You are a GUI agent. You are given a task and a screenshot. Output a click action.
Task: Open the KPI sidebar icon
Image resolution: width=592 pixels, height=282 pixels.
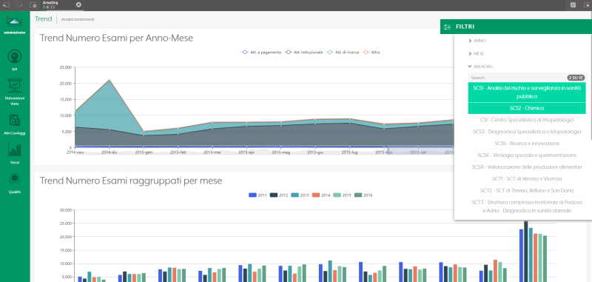(x=15, y=57)
